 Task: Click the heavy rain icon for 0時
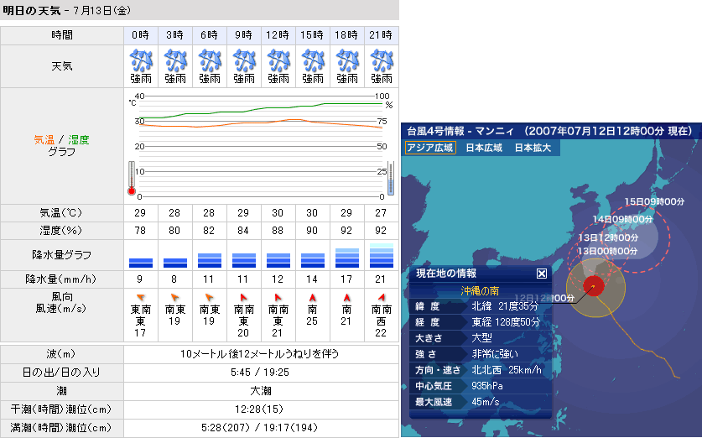click(x=140, y=60)
